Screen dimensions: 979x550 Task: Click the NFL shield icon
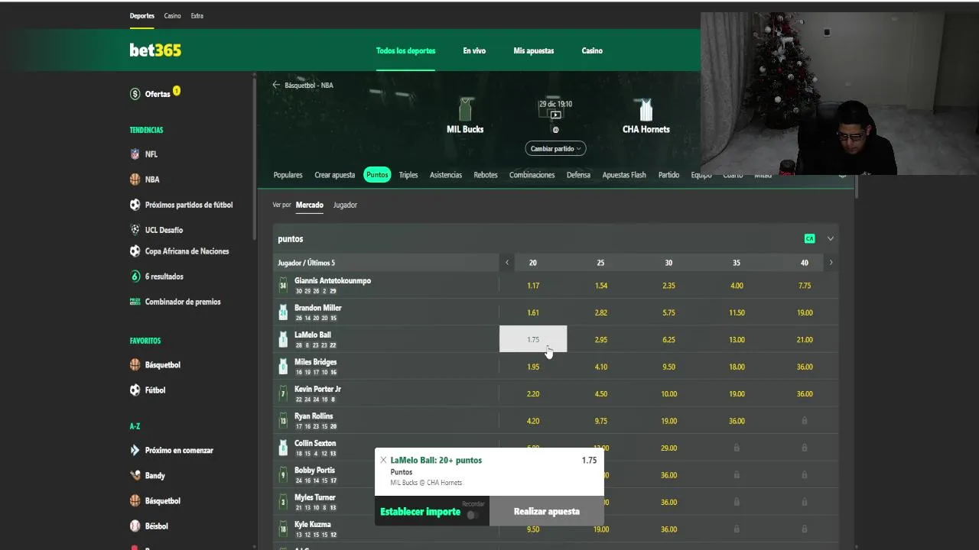coord(135,154)
